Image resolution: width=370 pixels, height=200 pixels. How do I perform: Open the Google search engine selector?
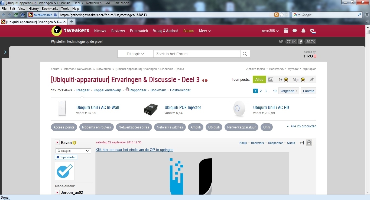(x=296, y=15)
